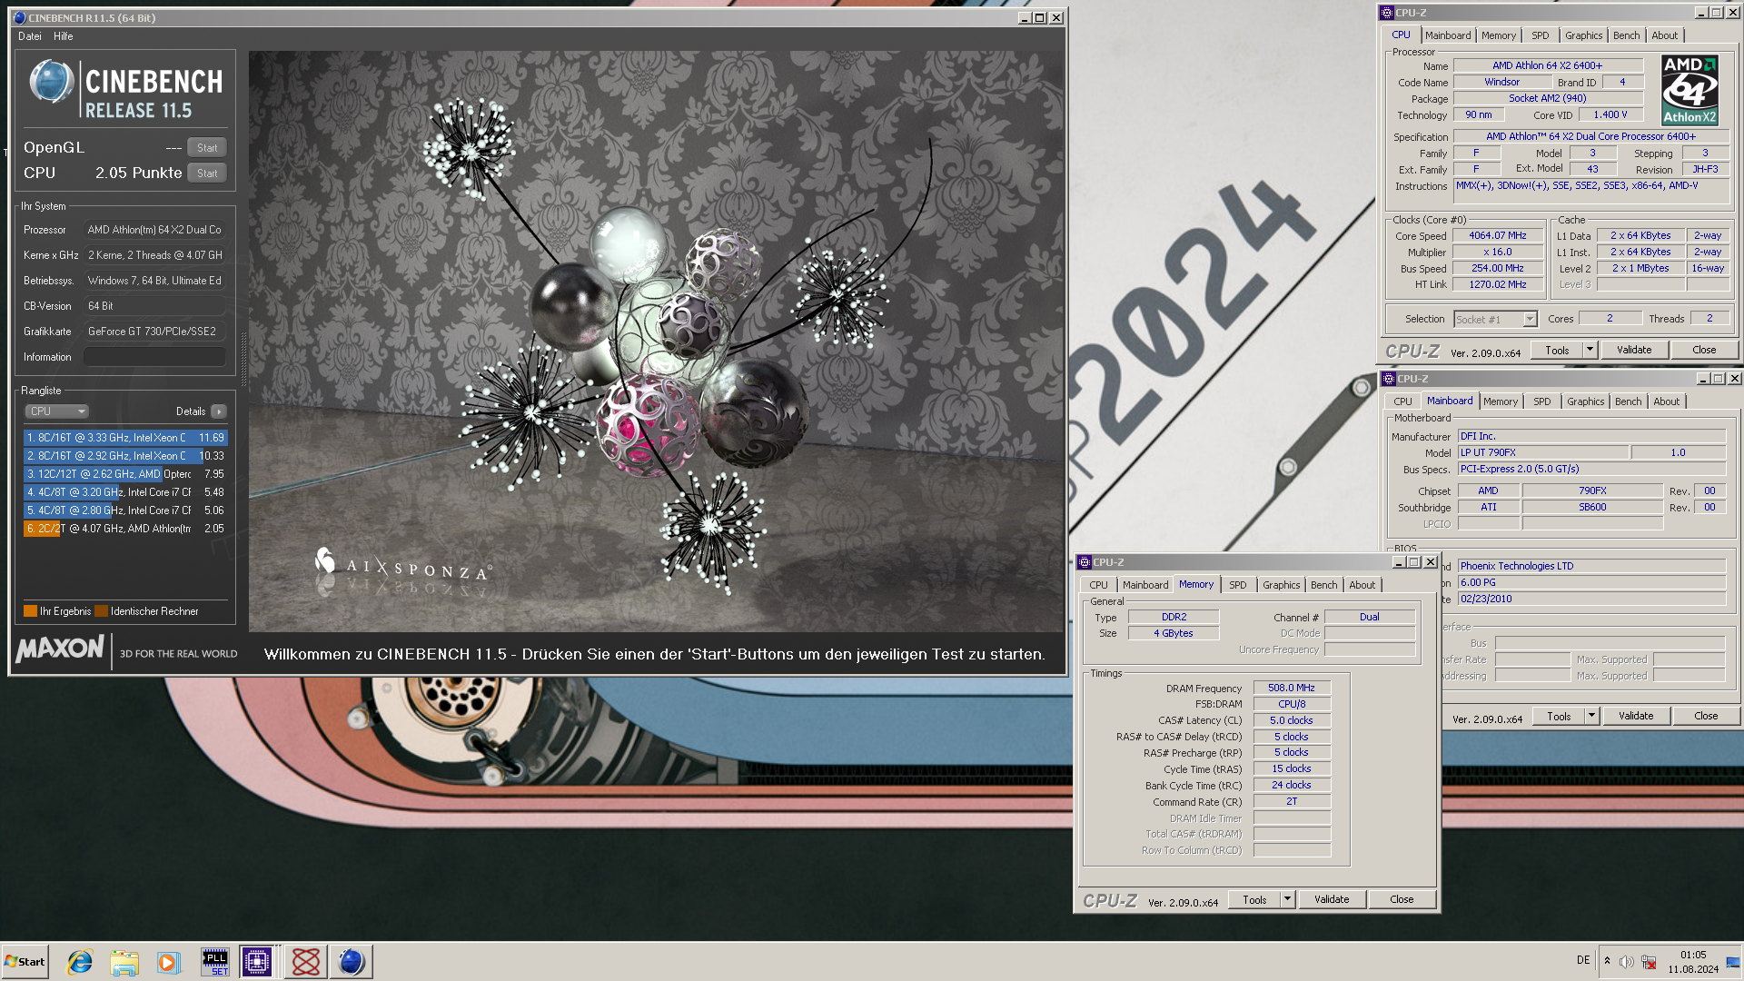Open the volume speaker tray icon
The image size is (1744, 981).
[x=1626, y=962]
